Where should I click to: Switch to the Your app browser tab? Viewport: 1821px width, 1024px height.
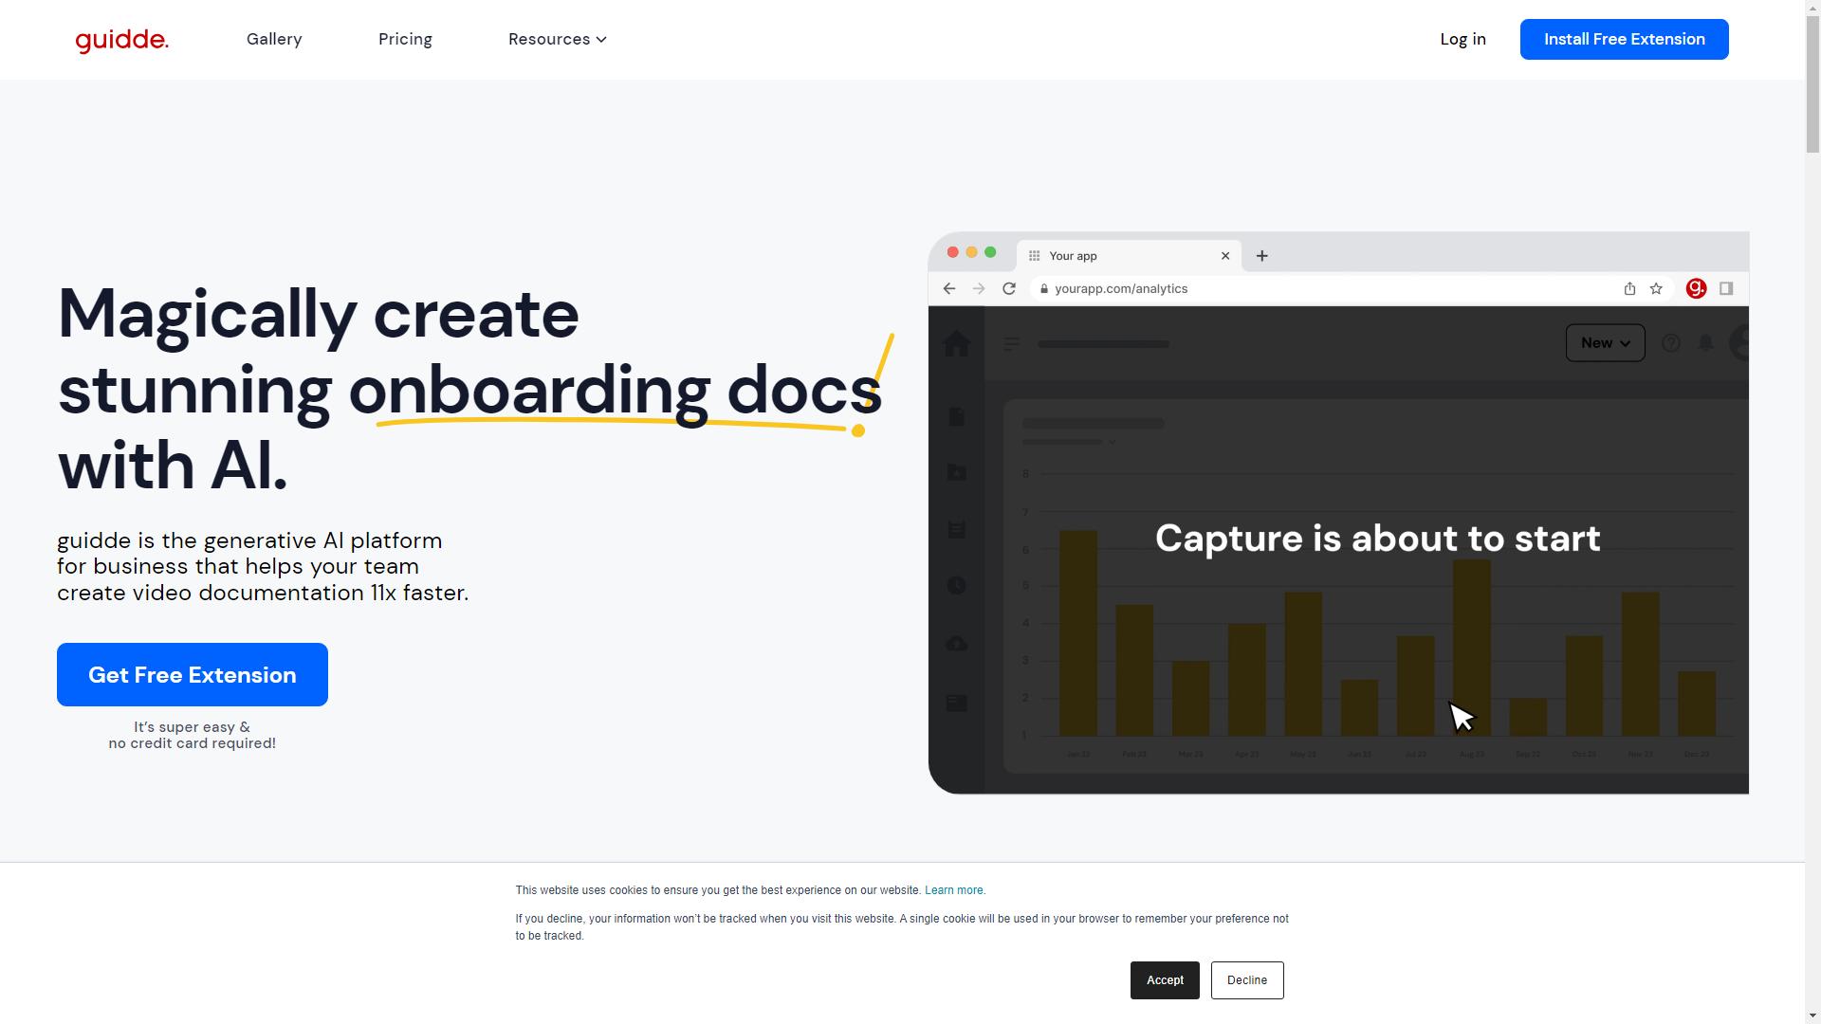pos(1073,255)
